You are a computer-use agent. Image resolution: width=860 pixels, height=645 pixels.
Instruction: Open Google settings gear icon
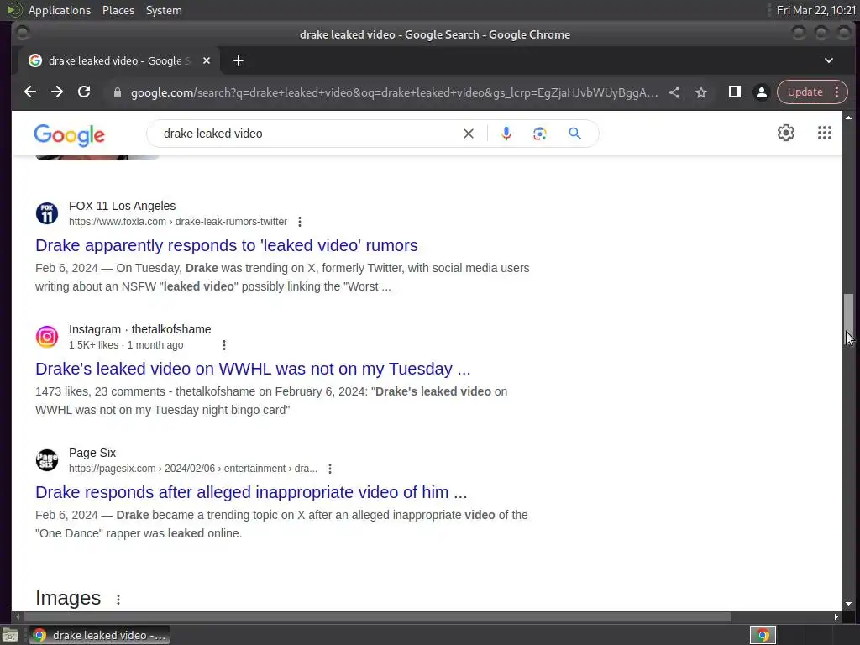(786, 133)
